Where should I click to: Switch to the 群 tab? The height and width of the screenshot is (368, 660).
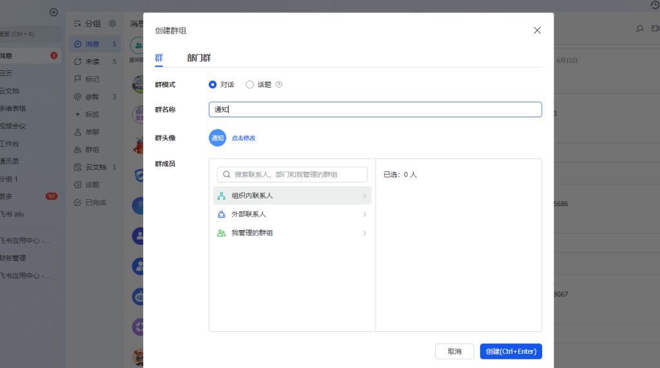click(x=159, y=58)
